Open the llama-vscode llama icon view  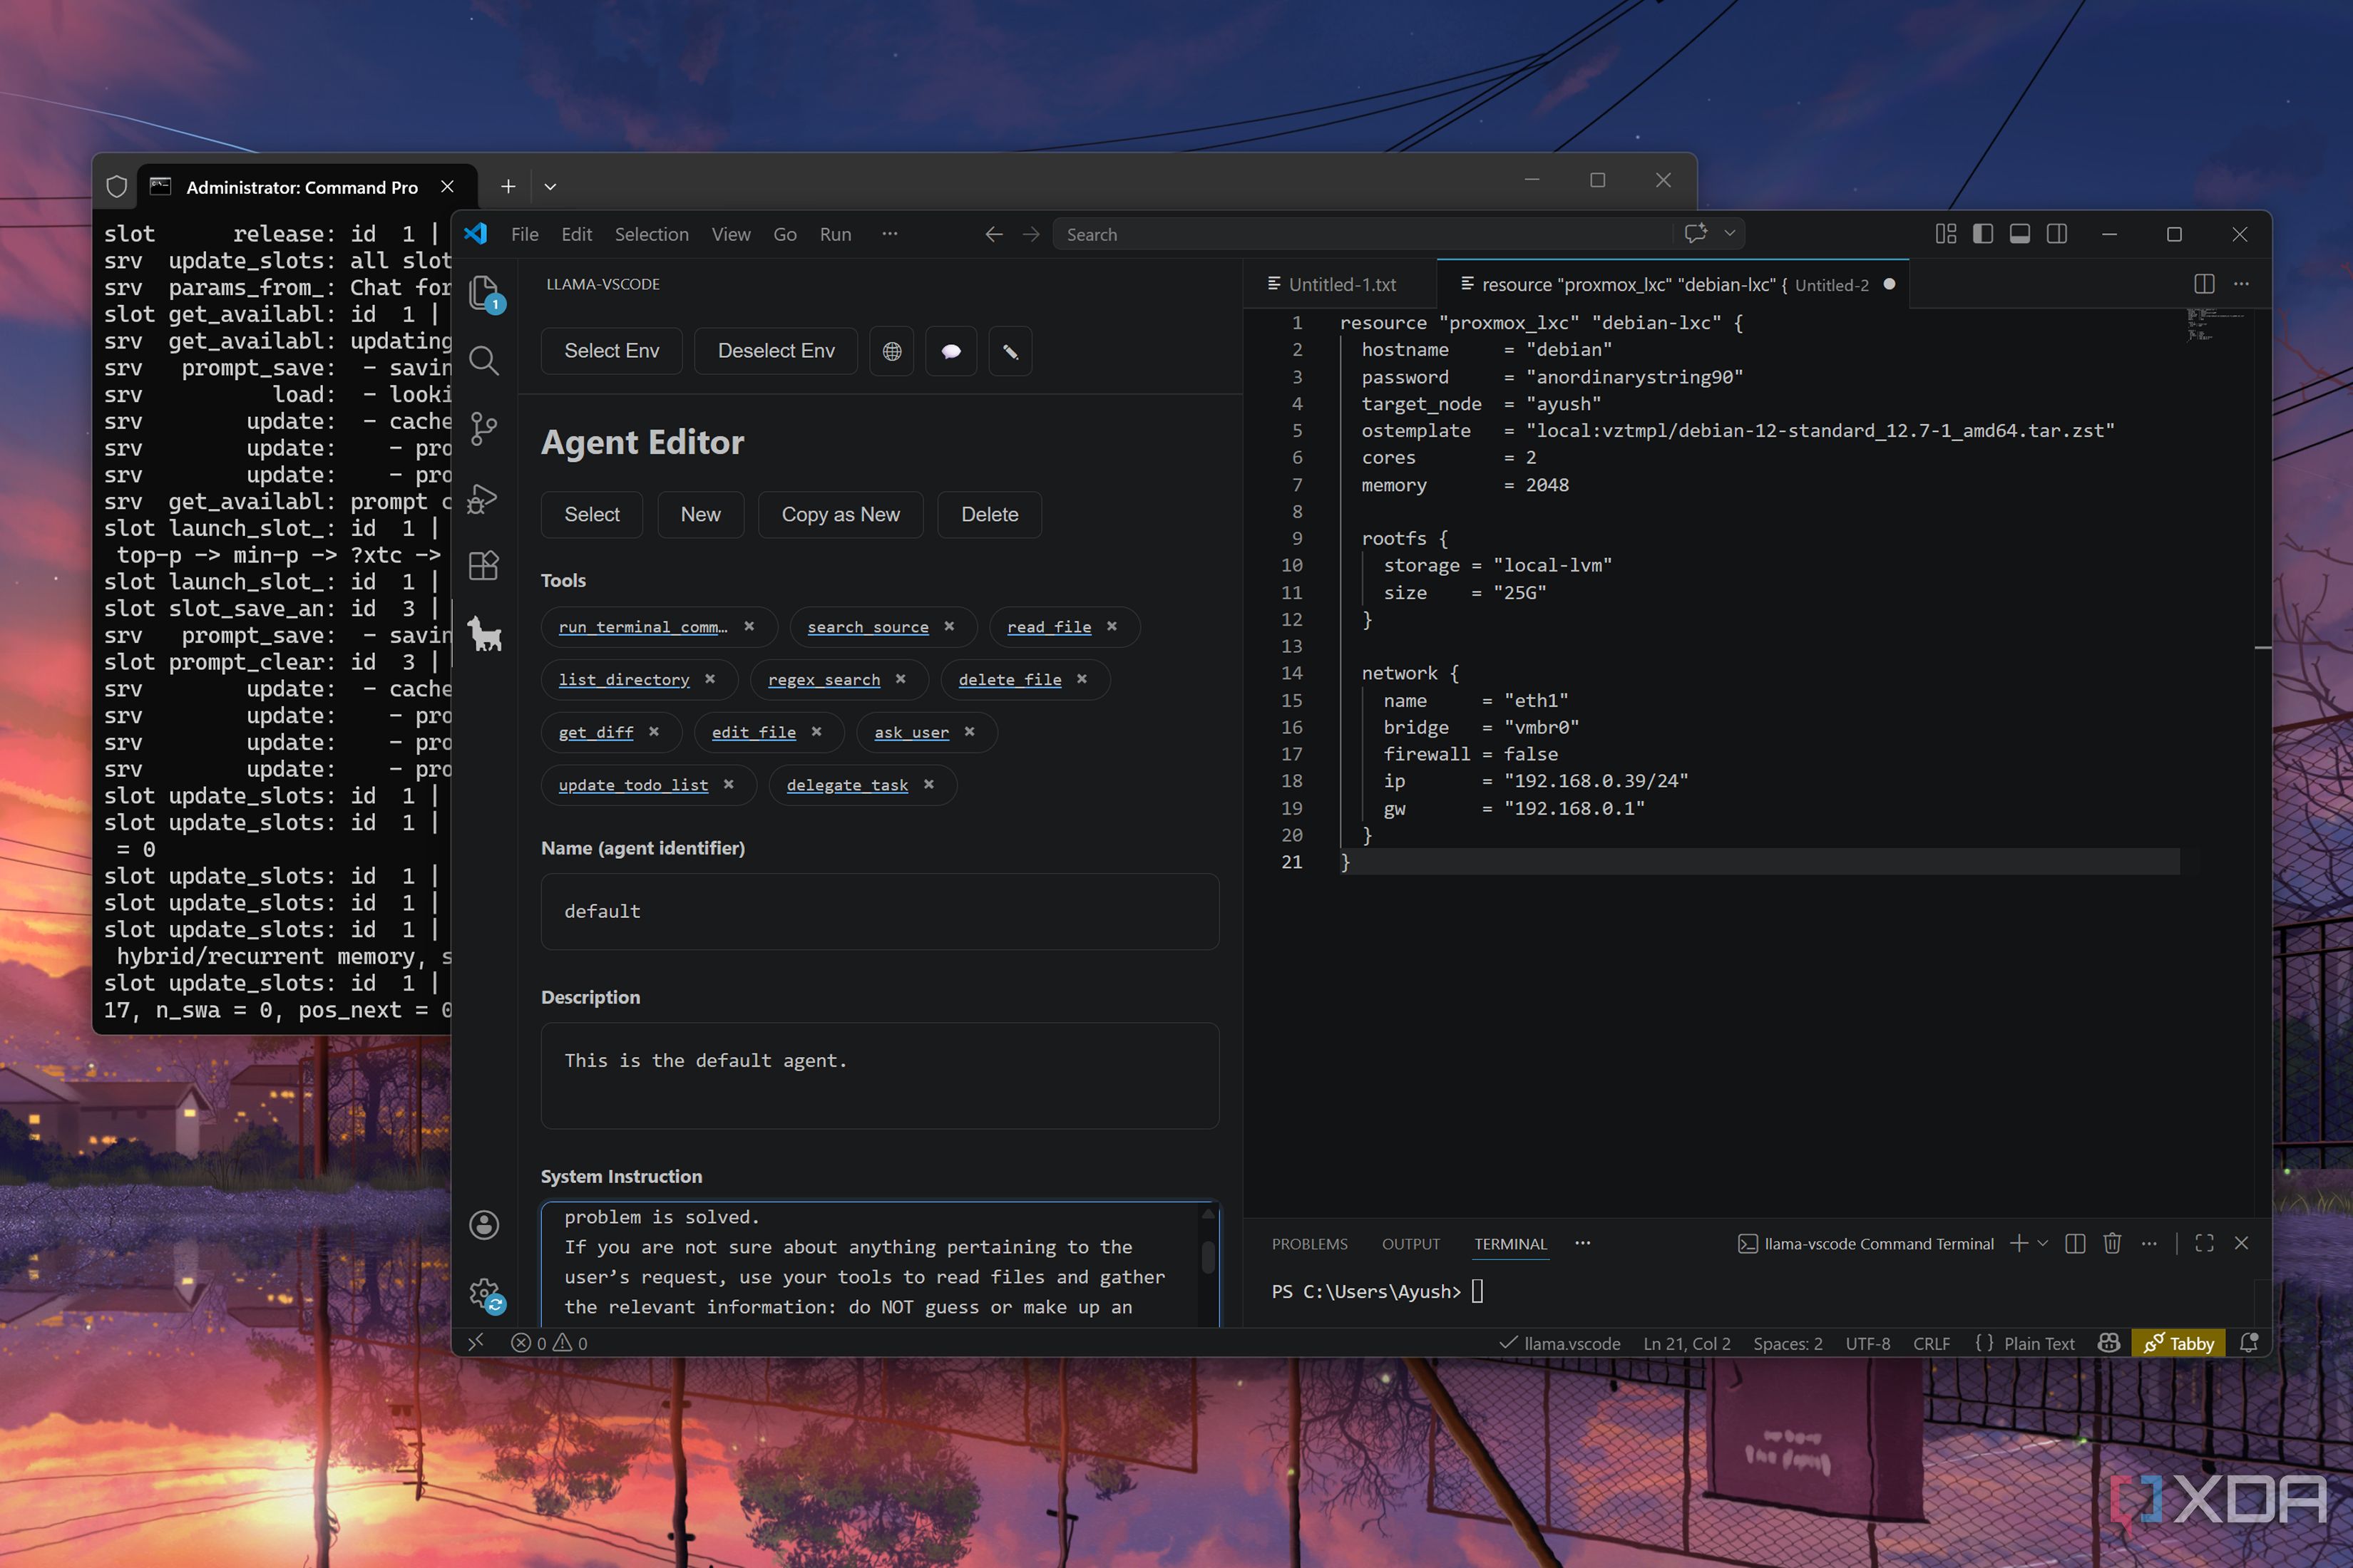484,634
